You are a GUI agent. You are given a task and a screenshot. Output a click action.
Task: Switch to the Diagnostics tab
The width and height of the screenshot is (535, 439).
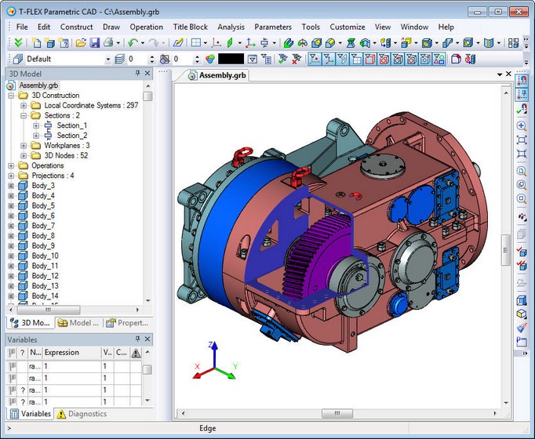(x=81, y=414)
